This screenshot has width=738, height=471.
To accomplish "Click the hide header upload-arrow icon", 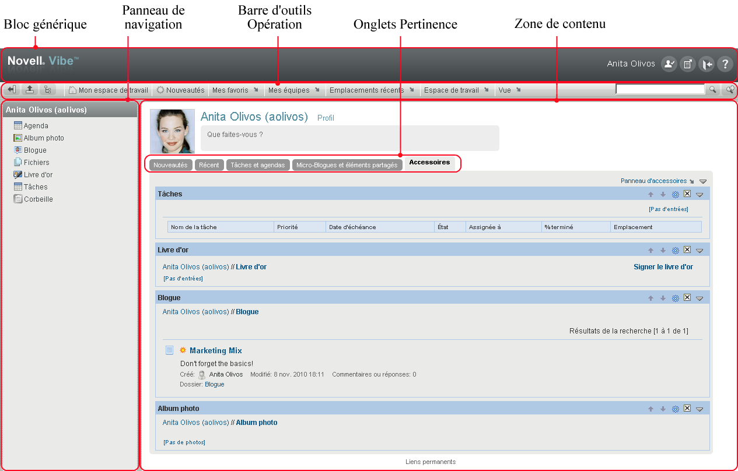I will coord(29,90).
